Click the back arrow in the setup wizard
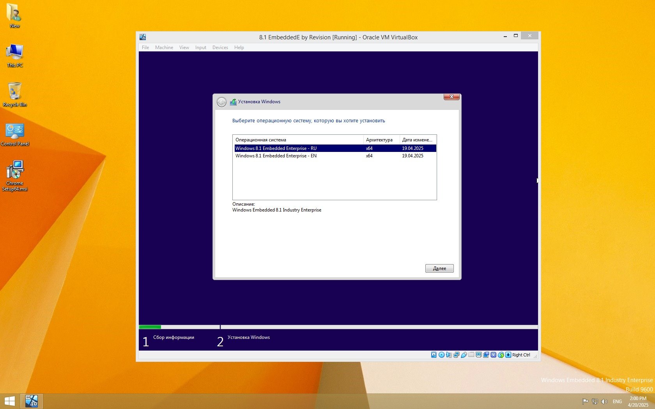 point(221,102)
